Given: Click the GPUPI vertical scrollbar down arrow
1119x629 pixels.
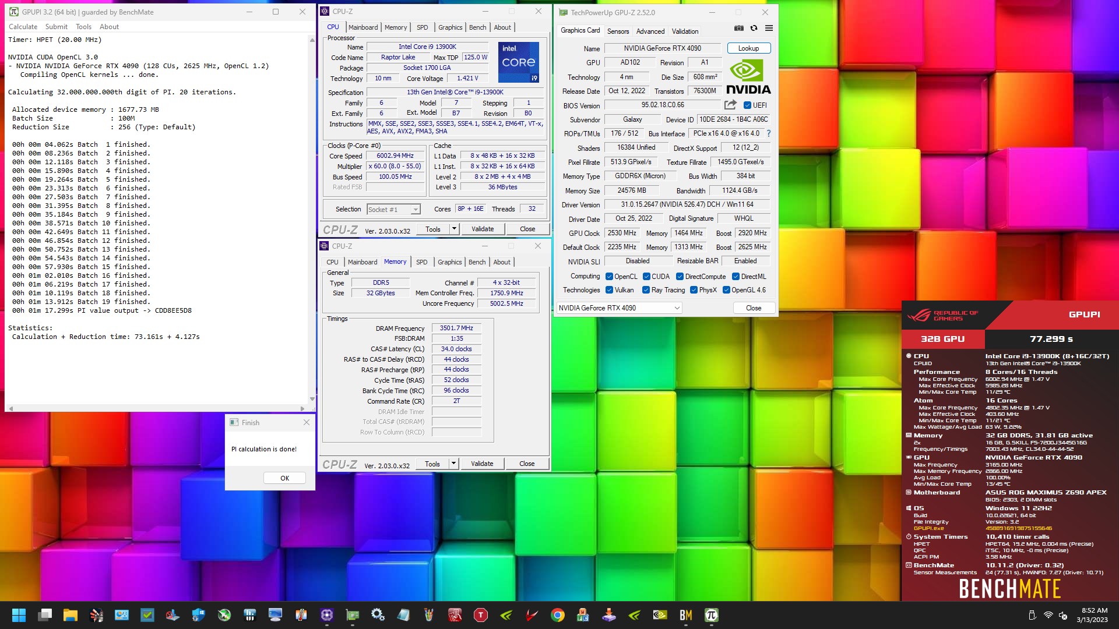Looking at the screenshot, I should click(312, 399).
